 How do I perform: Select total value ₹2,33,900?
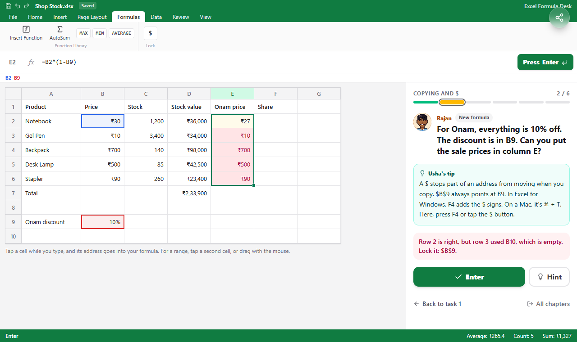tap(189, 193)
